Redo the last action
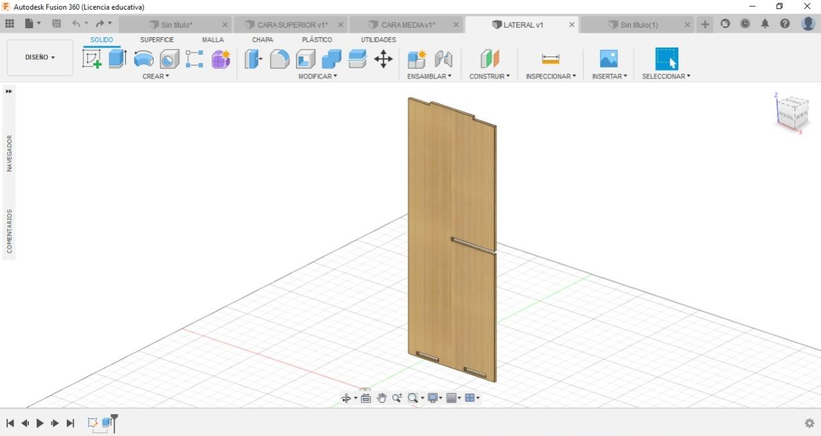This screenshot has width=821, height=436. 99,24
